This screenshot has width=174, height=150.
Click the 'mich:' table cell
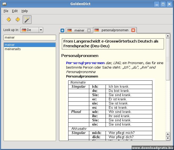(97, 133)
